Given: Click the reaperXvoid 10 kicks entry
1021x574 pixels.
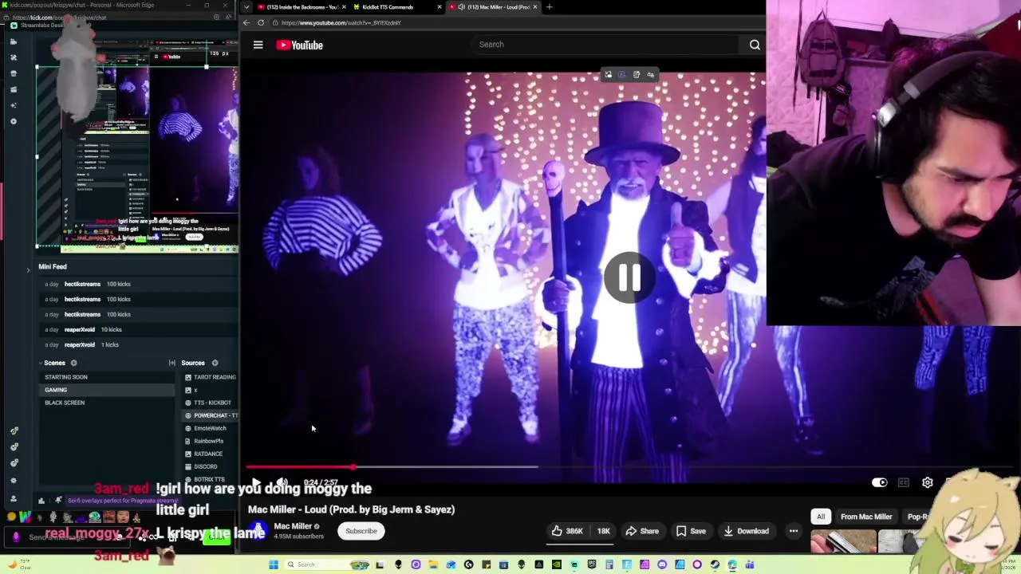Looking at the screenshot, I should 137,329.
